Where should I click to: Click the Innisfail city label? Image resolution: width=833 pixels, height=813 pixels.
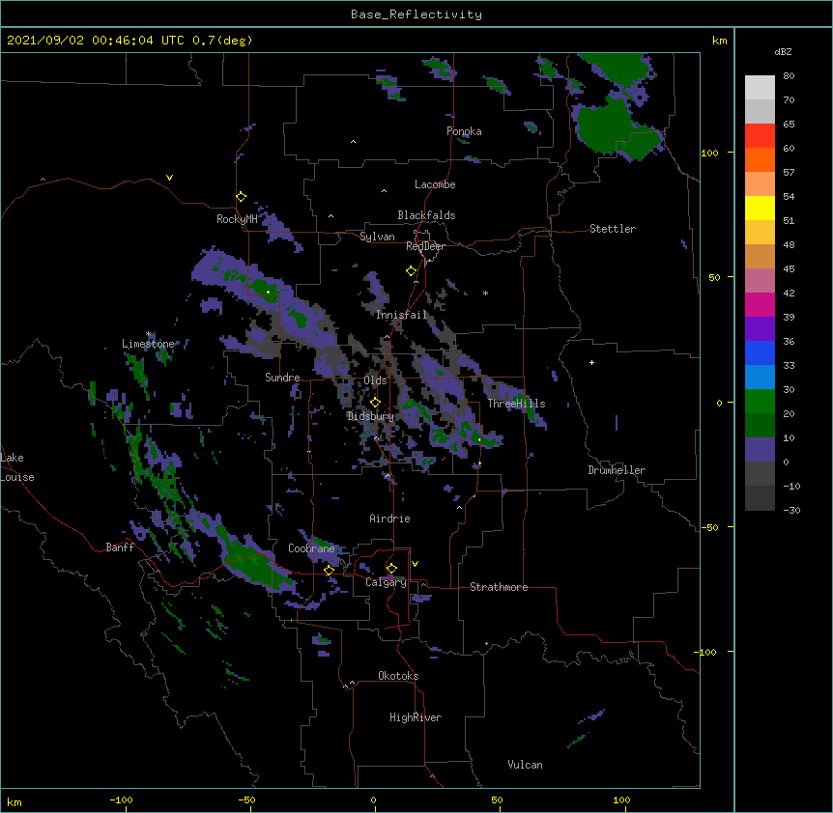(402, 315)
